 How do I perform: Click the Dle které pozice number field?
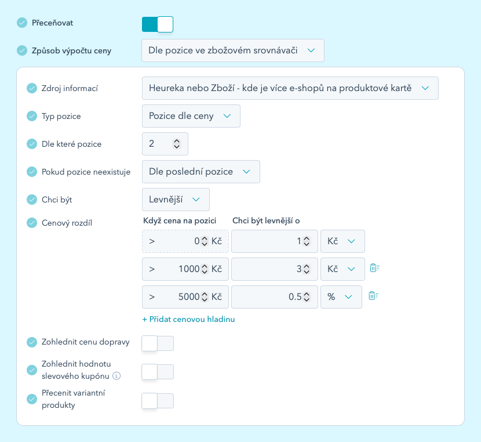click(165, 144)
